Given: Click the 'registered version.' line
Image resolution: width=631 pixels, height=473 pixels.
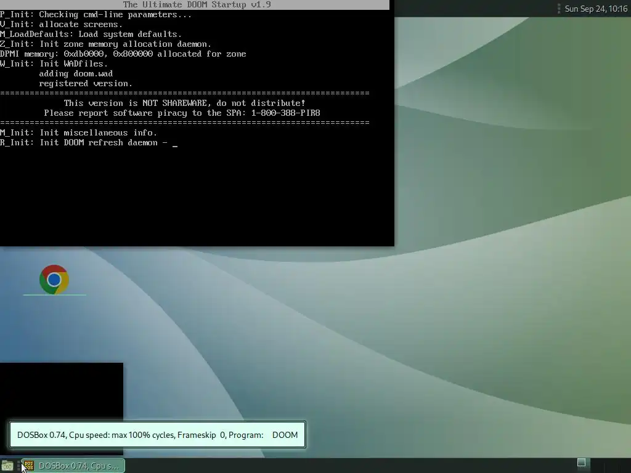Looking at the screenshot, I should click(x=85, y=83).
